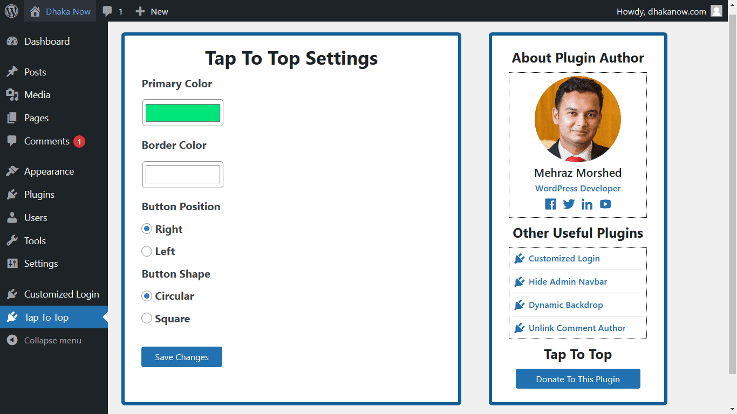Open the author's LinkedIn icon
The height and width of the screenshot is (414, 737).
587,204
